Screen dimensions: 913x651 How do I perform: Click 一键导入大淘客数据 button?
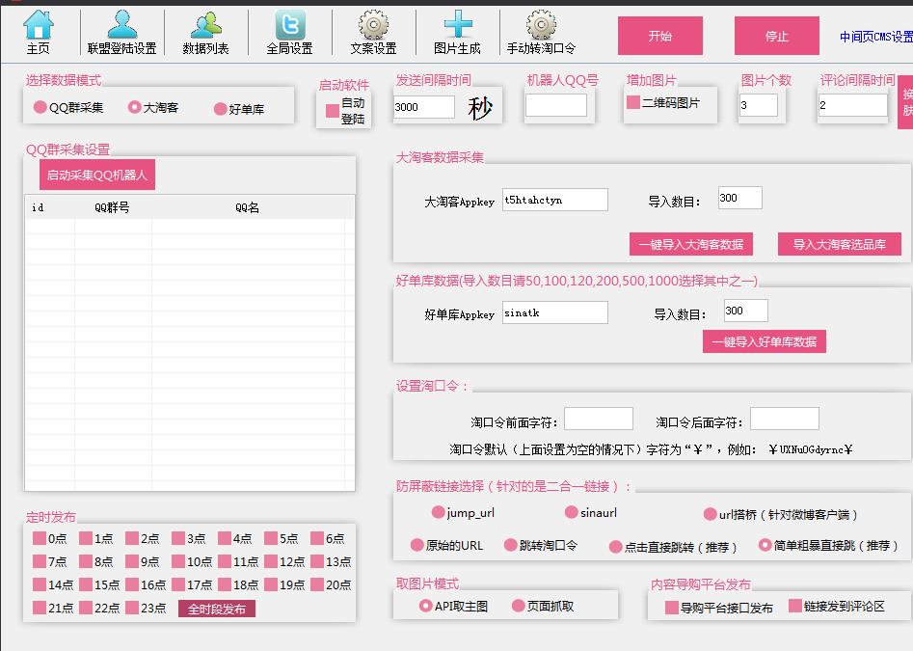tap(691, 244)
